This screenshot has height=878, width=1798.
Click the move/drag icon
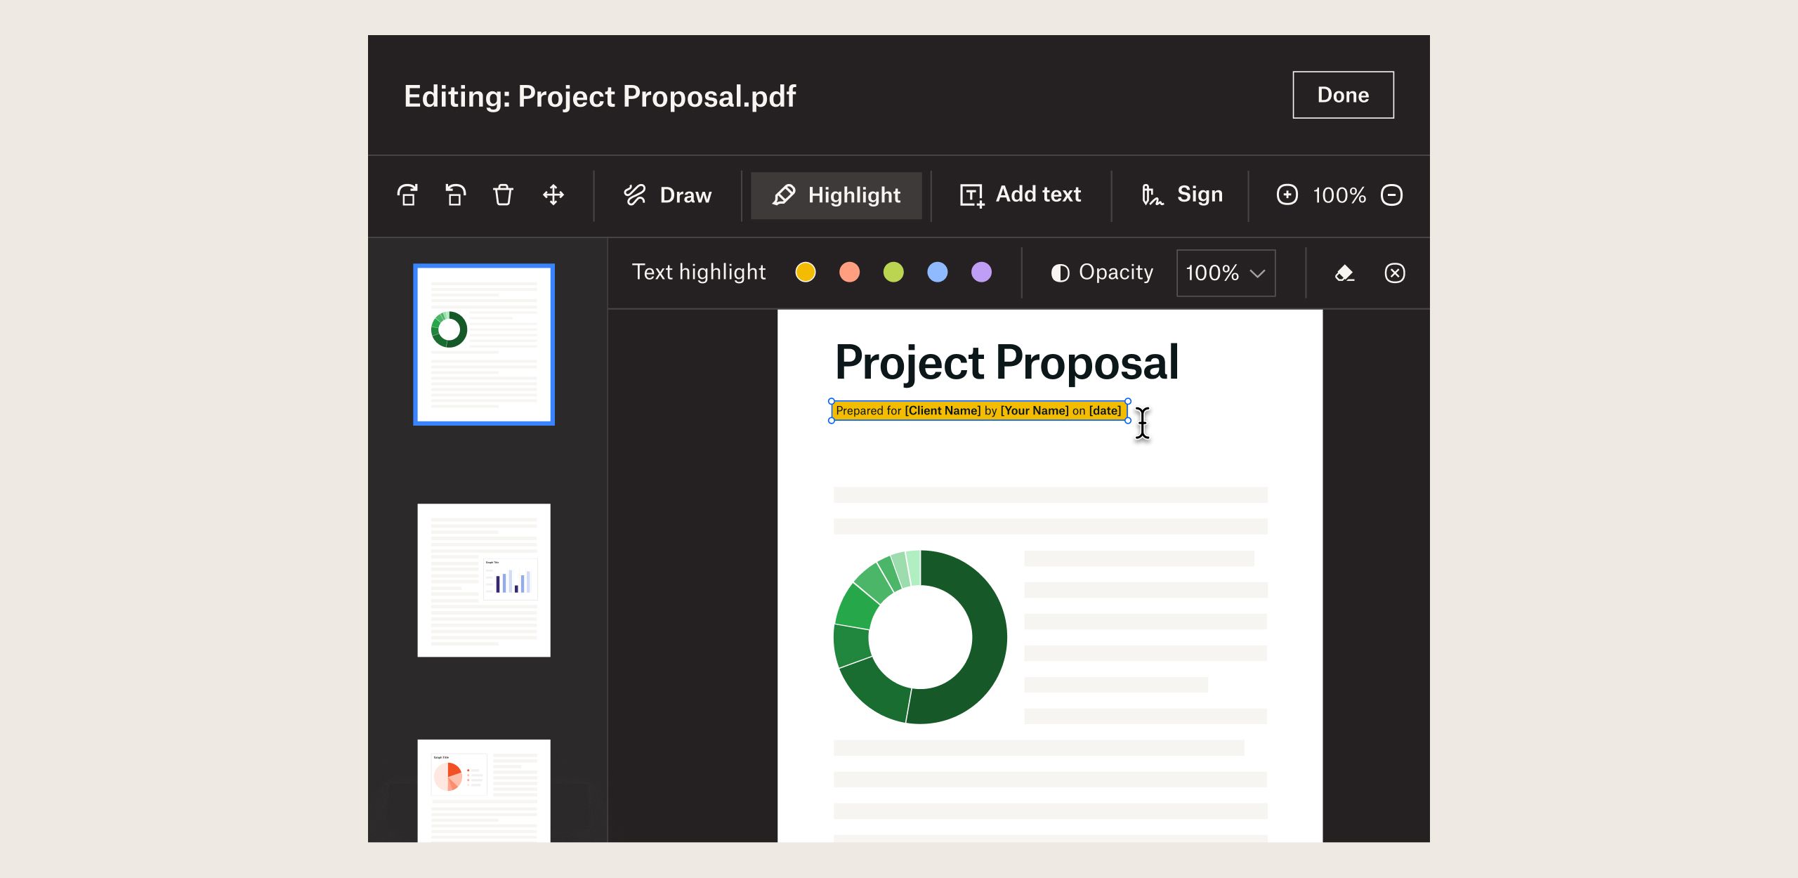click(551, 194)
